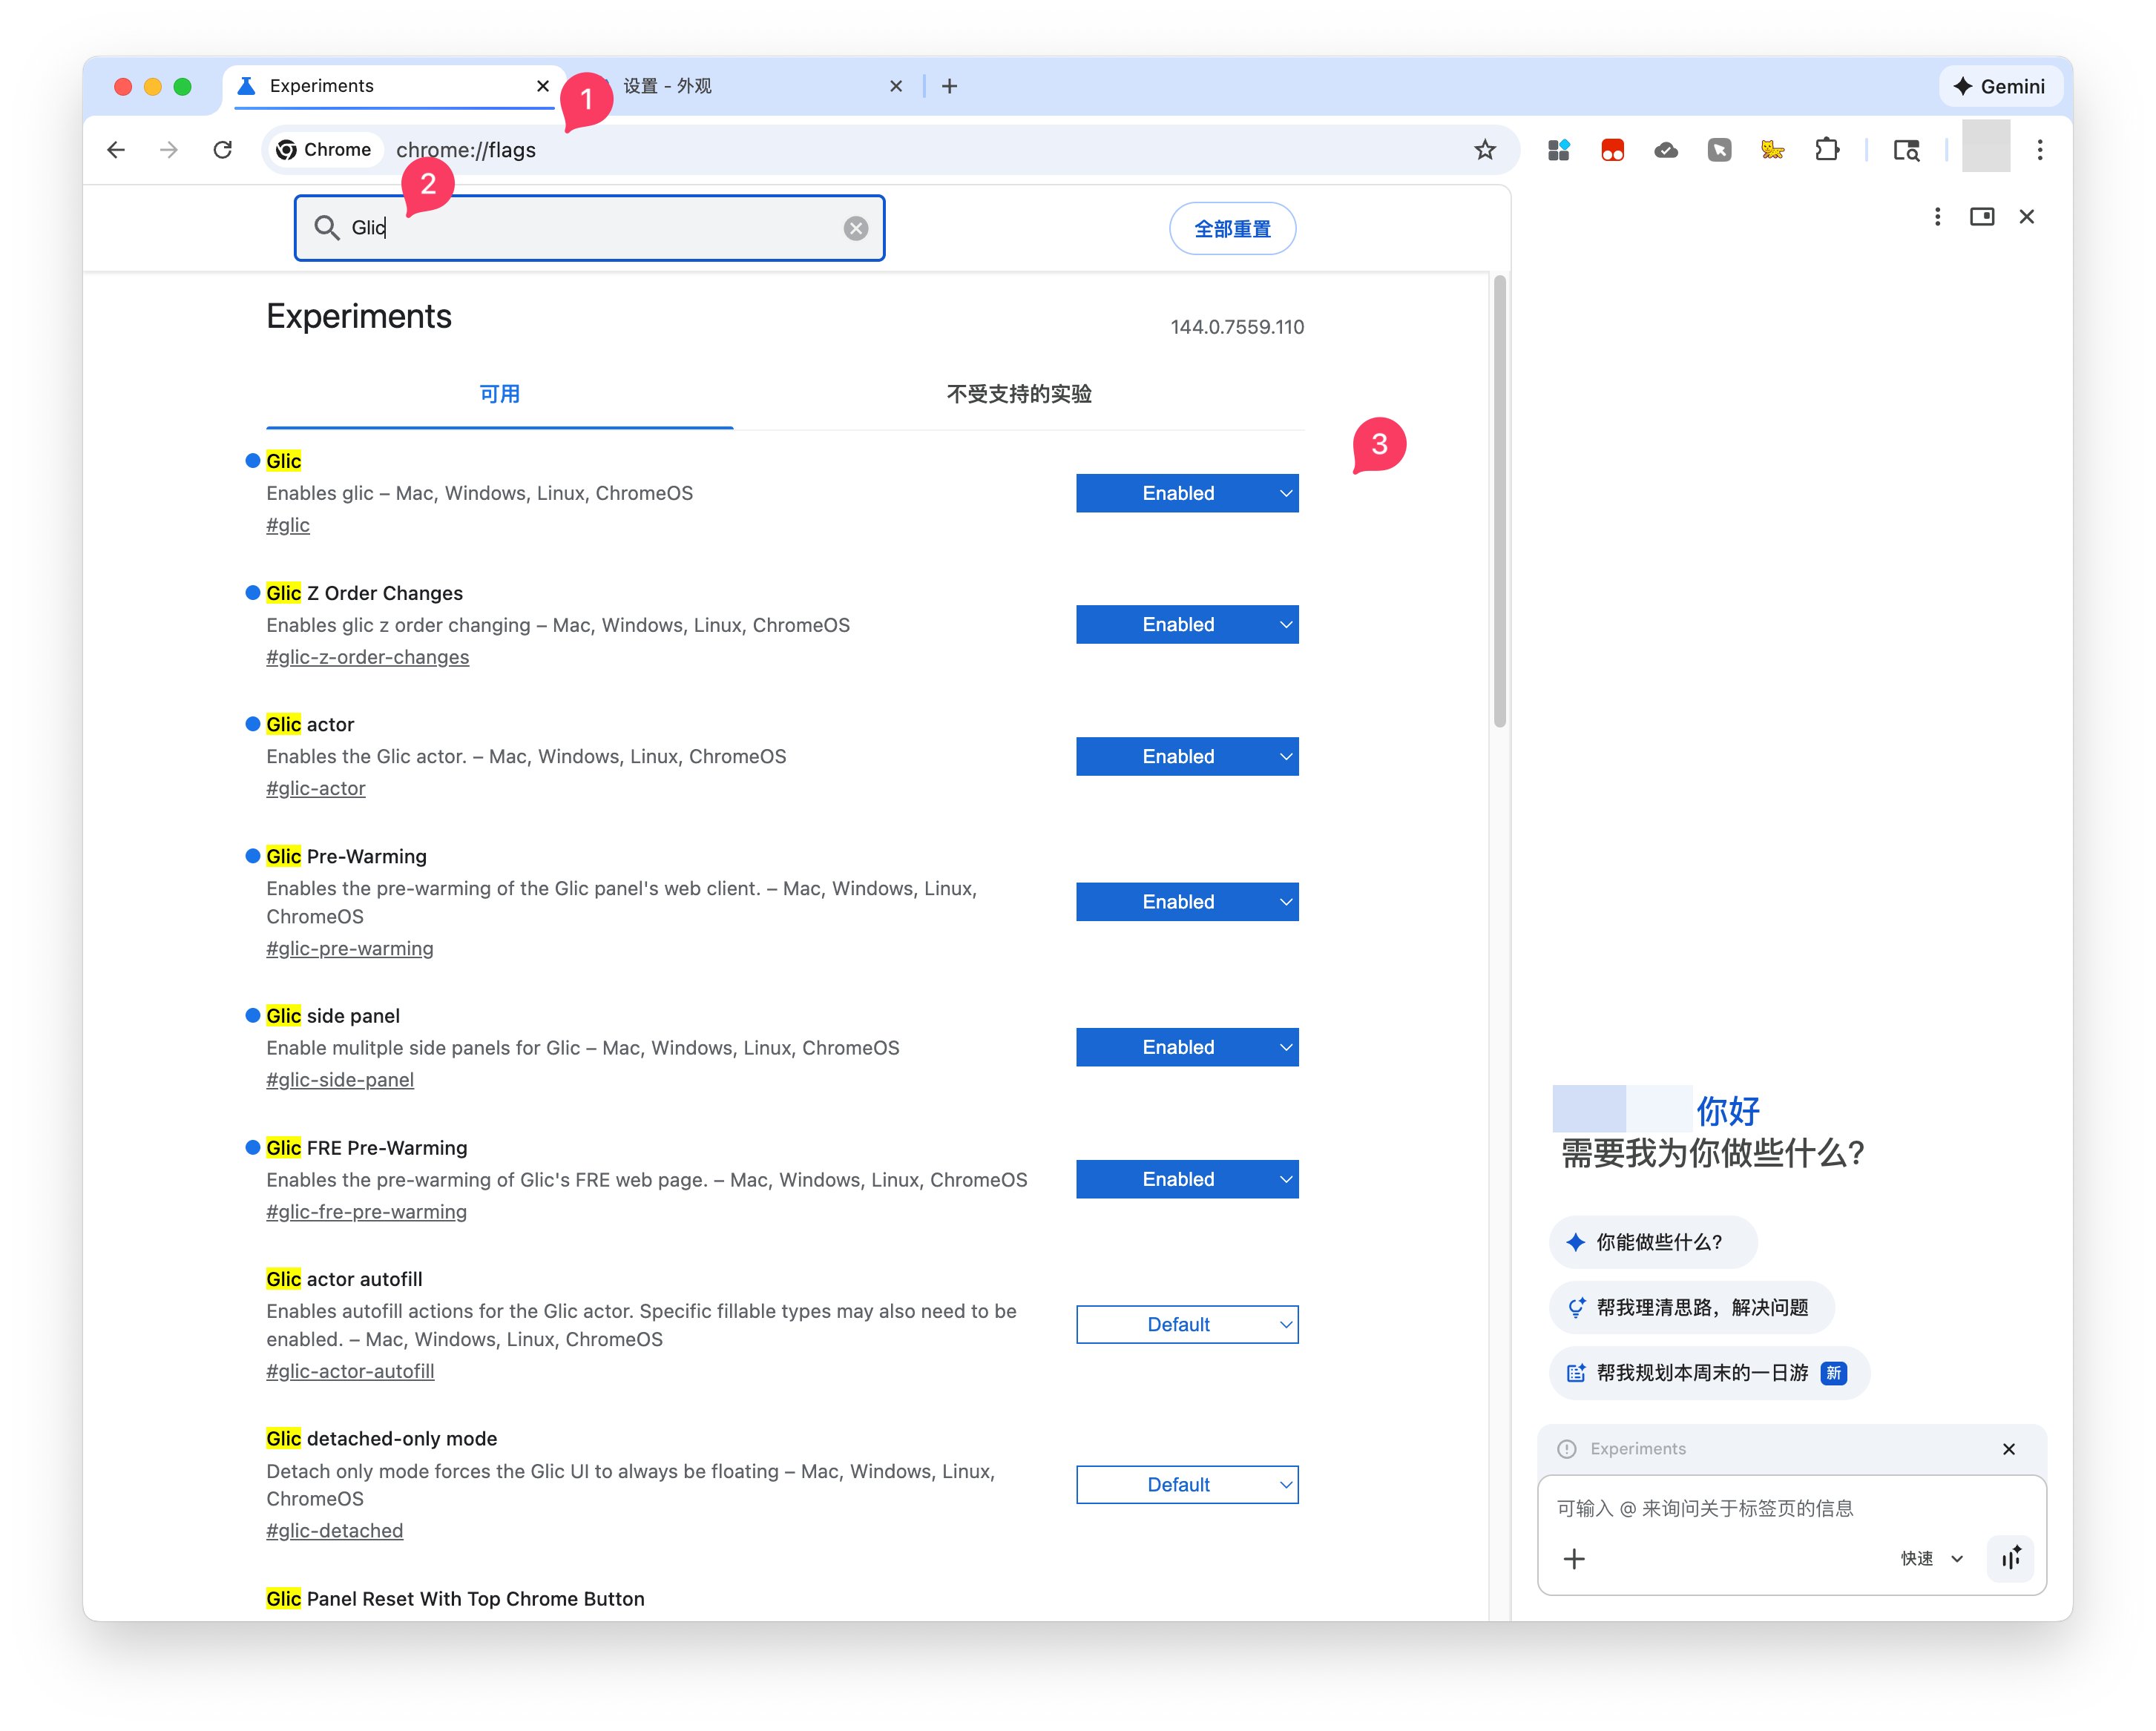Open the #glic-actor link
This screenshot has height=1731, width=2156.
316,788
